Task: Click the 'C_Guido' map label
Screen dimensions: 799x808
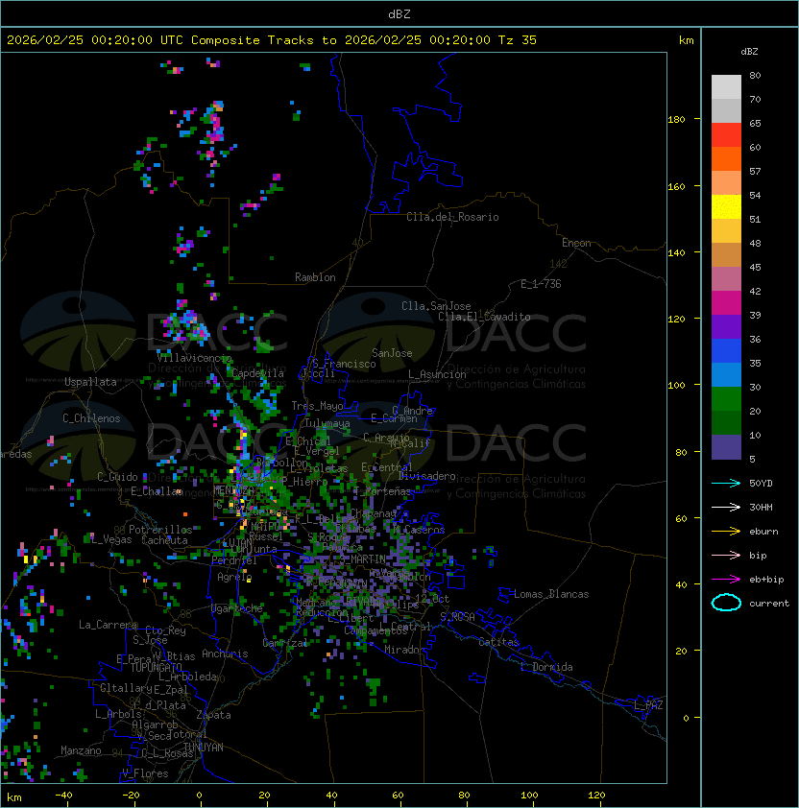Action: click(117, 477)
